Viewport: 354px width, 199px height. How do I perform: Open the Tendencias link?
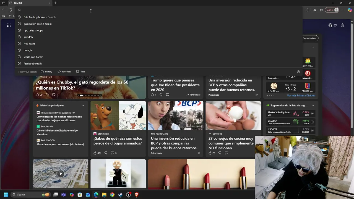pyautogui.click(x=193, y=95)
